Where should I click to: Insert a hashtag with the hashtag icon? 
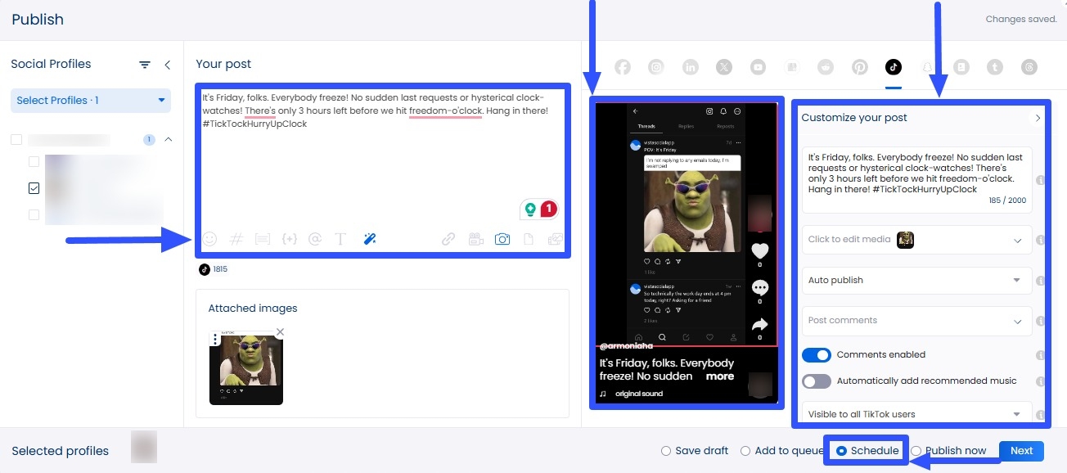(236, 238)
